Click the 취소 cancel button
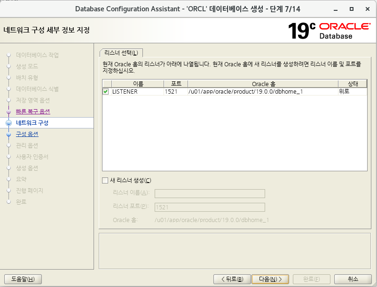This screenshot has width=377, height=287. (x=353, y=279)
